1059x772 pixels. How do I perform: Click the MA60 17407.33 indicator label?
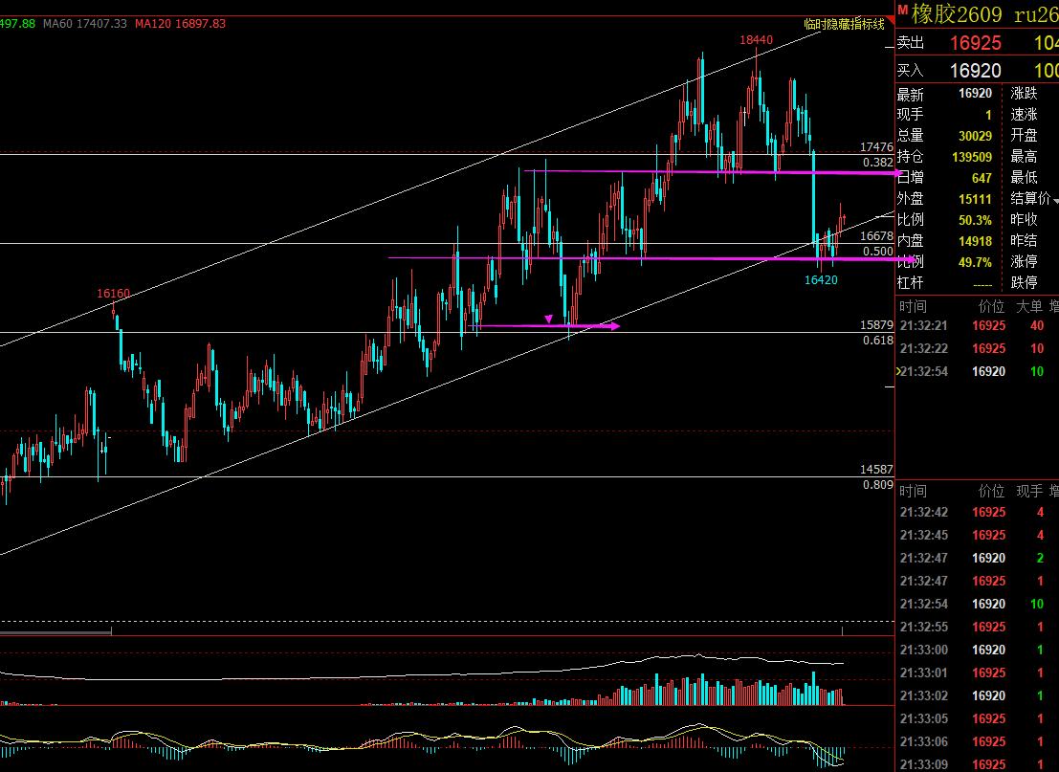(85, 24)
